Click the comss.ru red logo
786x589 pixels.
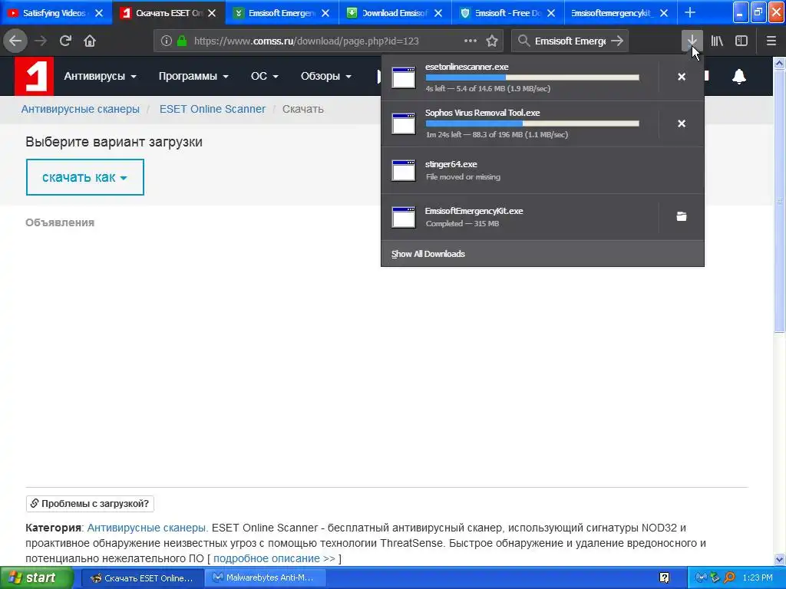(x=34, y=76)
